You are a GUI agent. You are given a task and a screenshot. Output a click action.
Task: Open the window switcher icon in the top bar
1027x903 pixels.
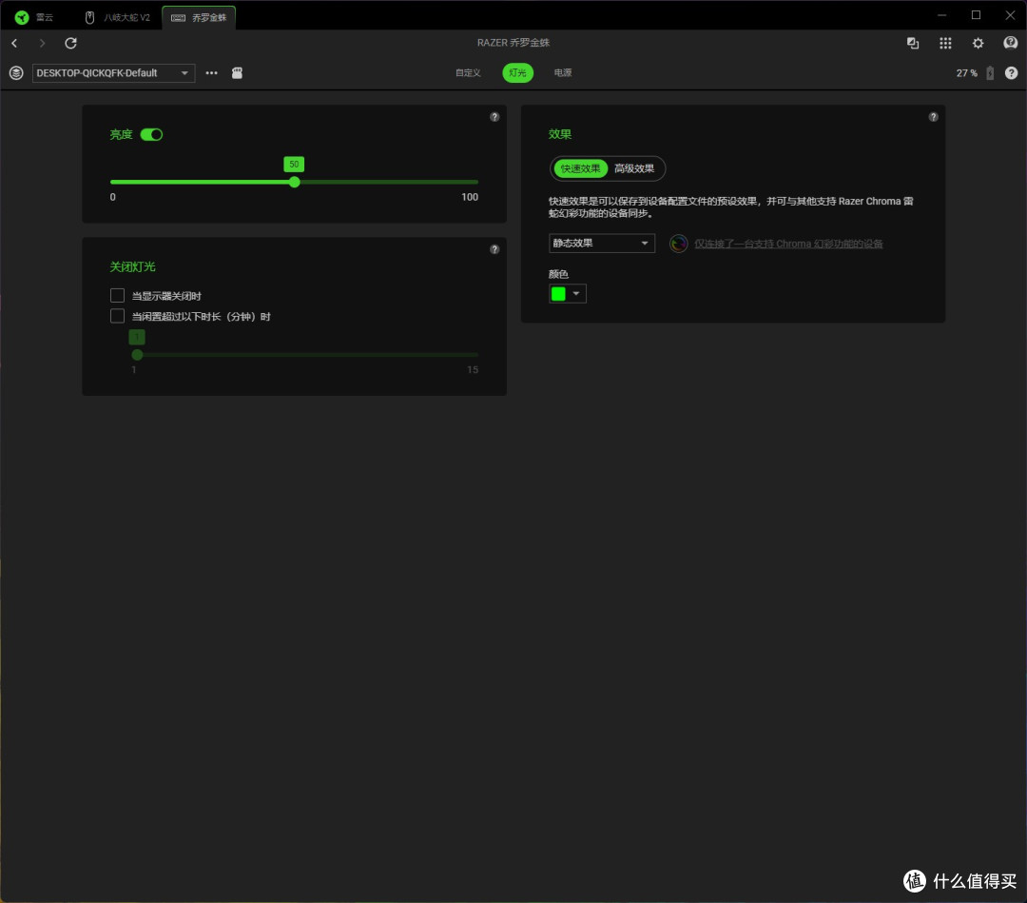pos(912,43)
